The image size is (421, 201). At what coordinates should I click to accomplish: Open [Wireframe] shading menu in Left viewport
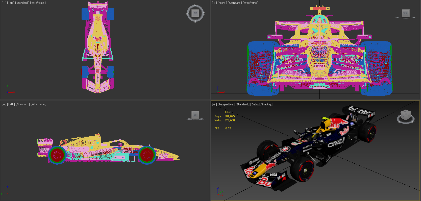click(x=38, y=104)
